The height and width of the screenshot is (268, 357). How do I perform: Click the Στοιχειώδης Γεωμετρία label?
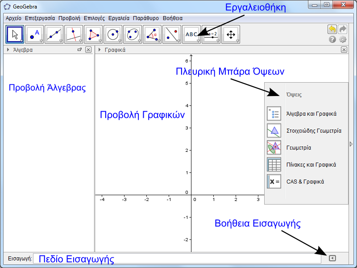pos(314,131)
